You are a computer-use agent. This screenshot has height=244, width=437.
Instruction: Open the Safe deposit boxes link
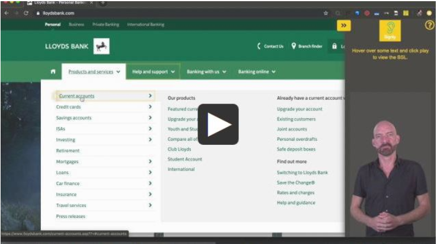click(x=296, y=149)
